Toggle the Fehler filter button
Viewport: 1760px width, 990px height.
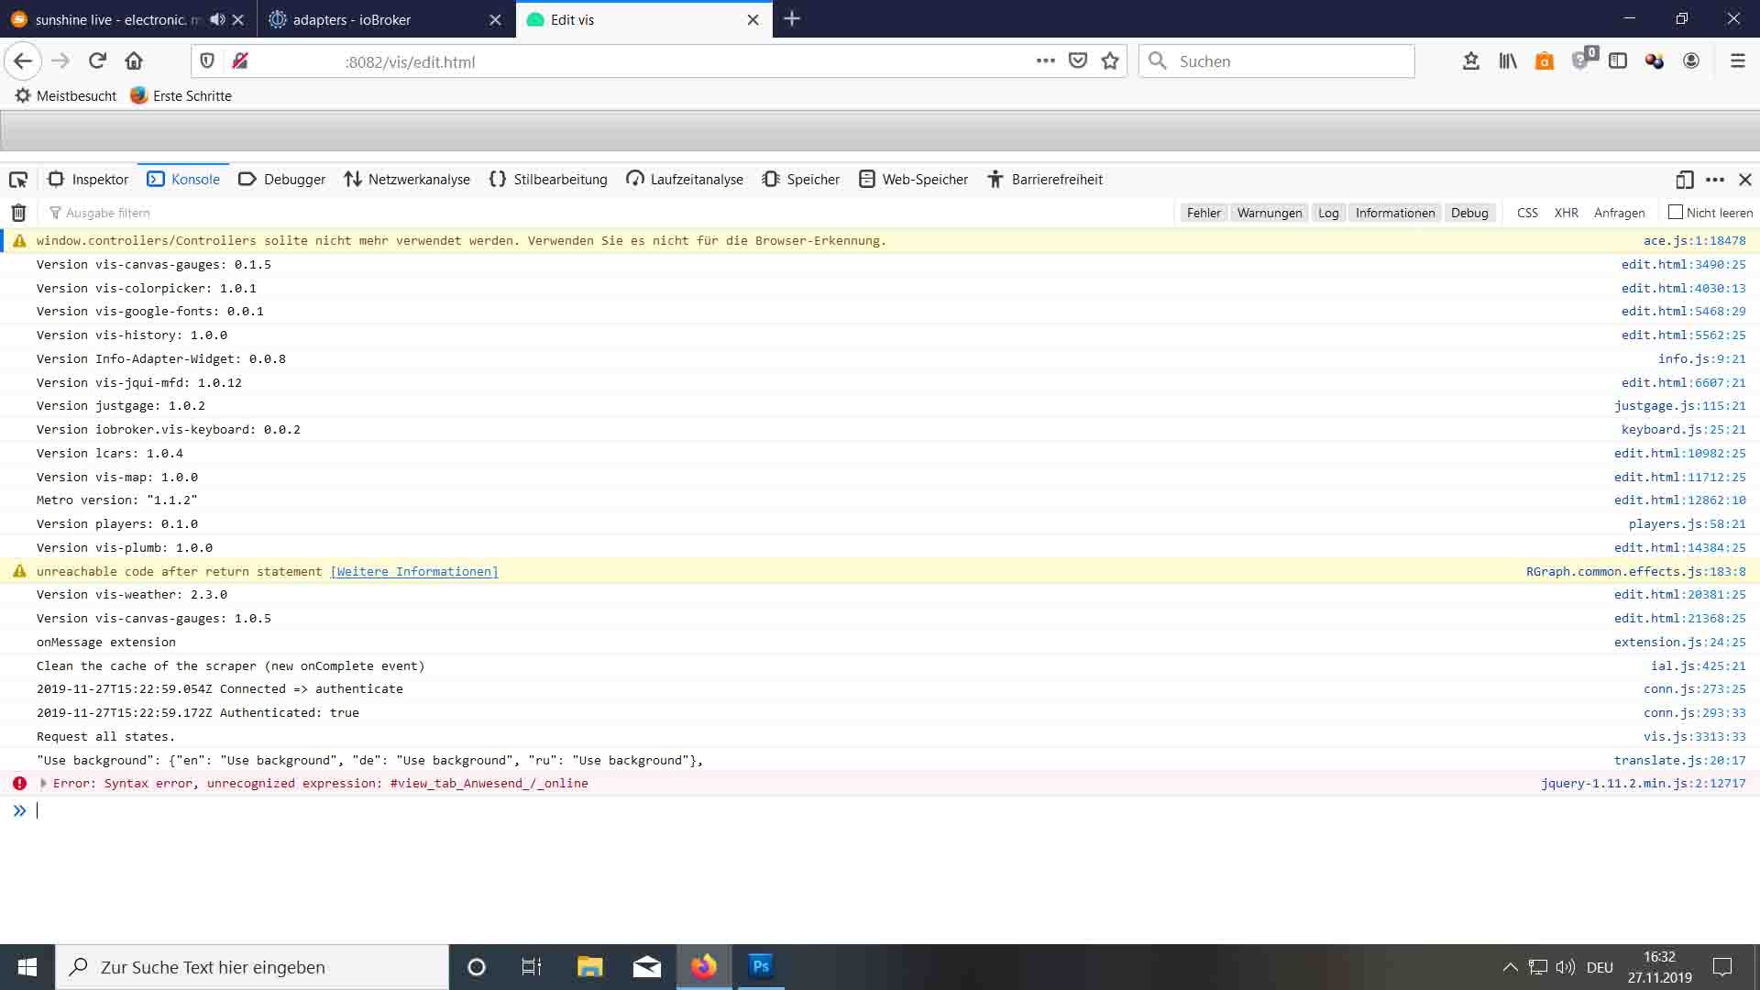click(1203, 213)
